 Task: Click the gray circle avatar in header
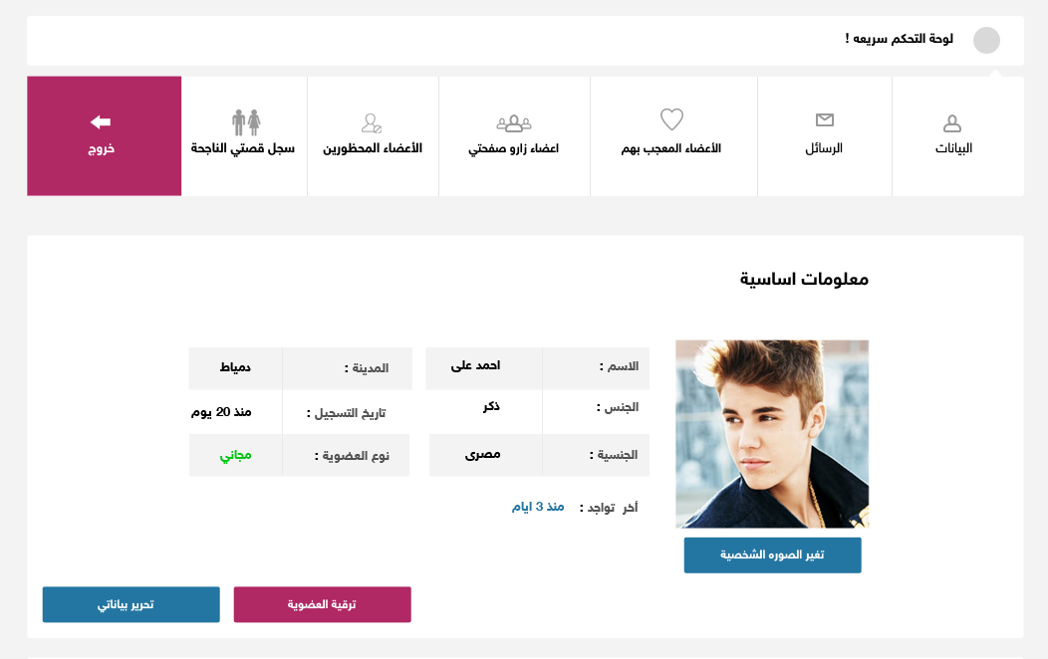[x=986, y=41]
